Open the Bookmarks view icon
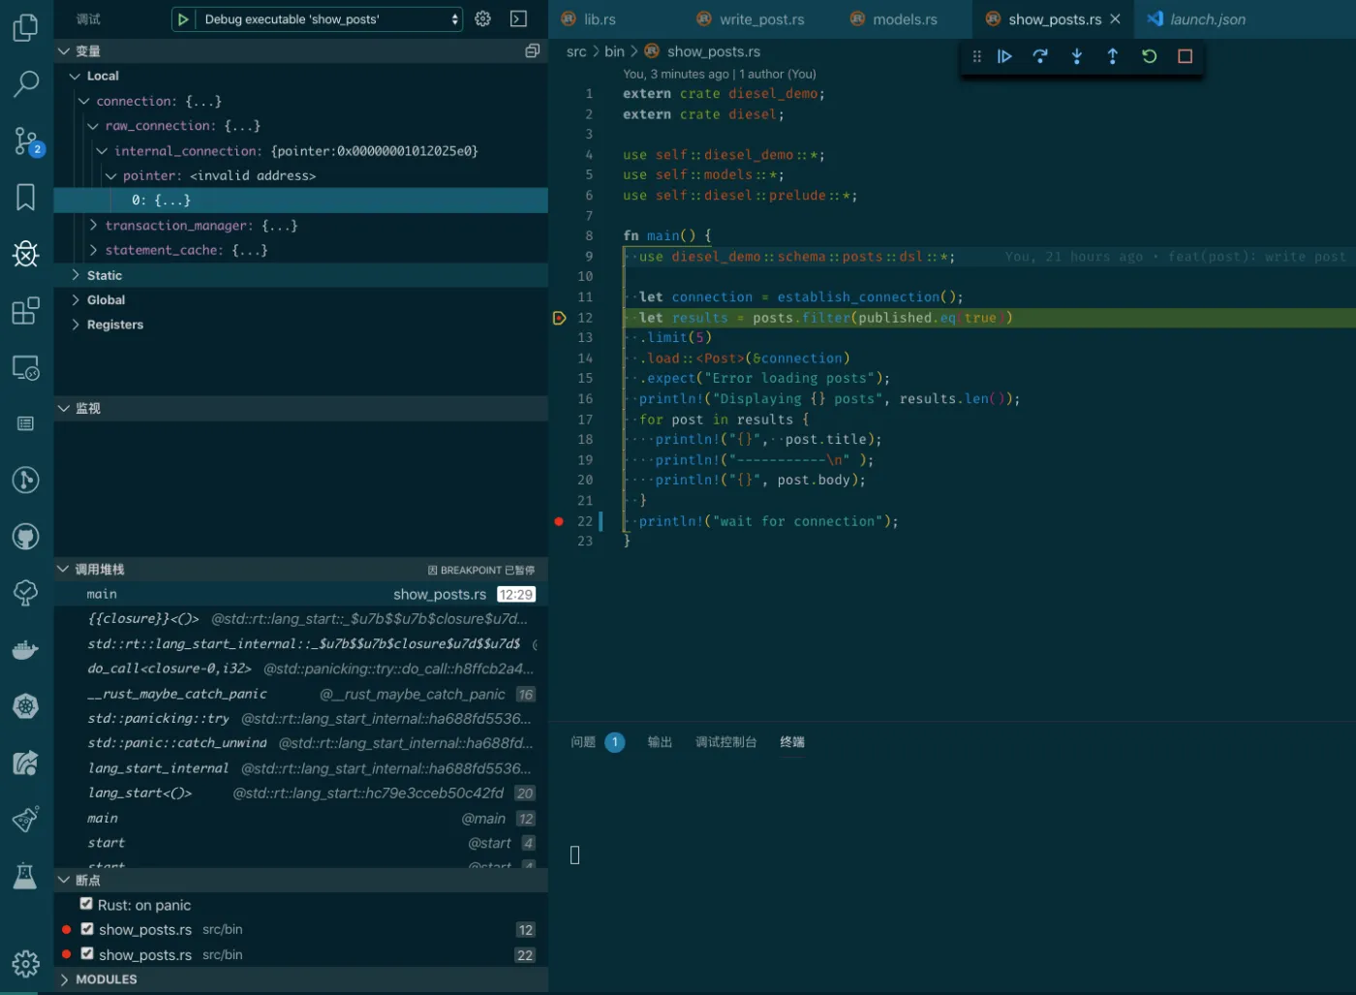Image resolution: width=1356 pixels, height=995 pixels. click(x=26, y=197)
